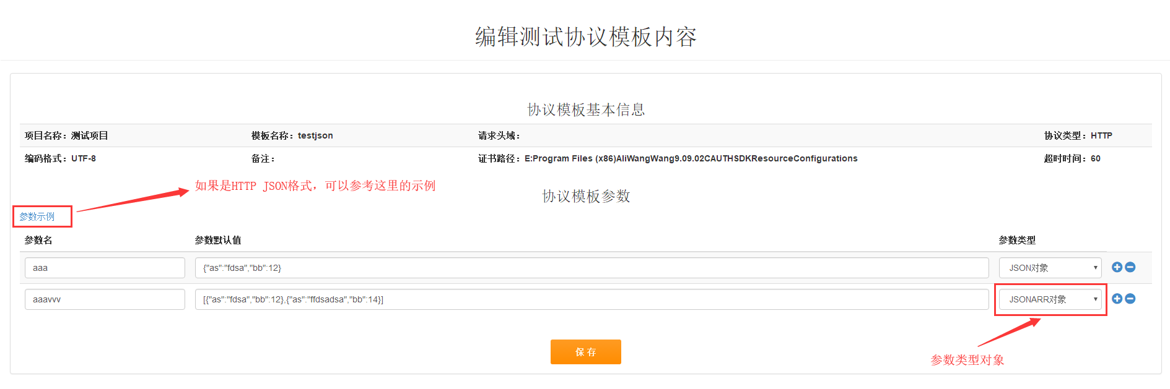The height and width of the screenshot is (389, 1170).
Task: Click the 编辑测试协议模板内容 page title
Action: tap(586, 36)
